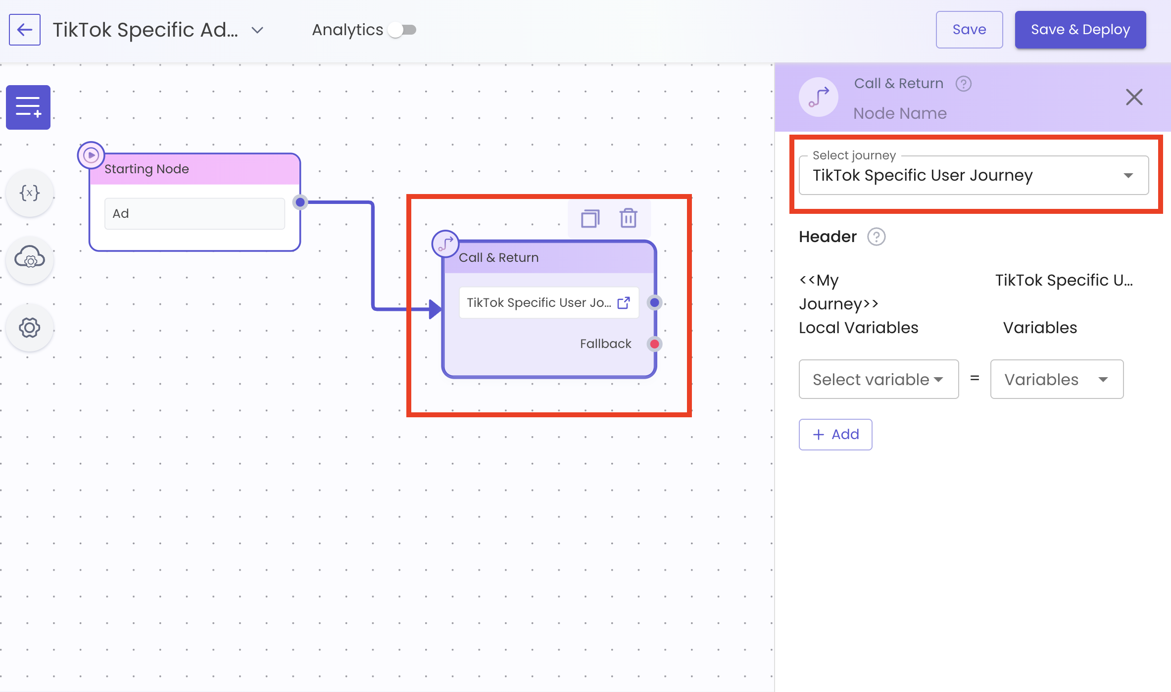Viewport: 1171px width, 692px height.
Task: Toggle the Analytics switch
Action: tap(403, 30)
